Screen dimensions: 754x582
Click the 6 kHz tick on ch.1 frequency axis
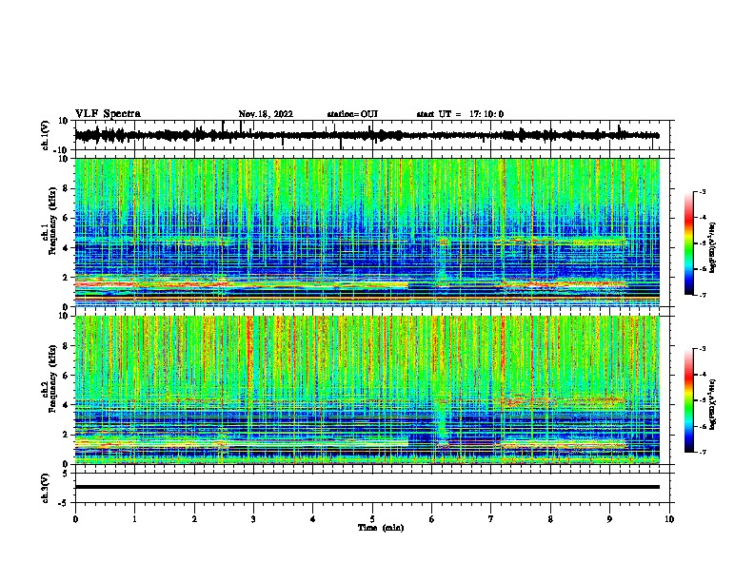pos(67,218)
